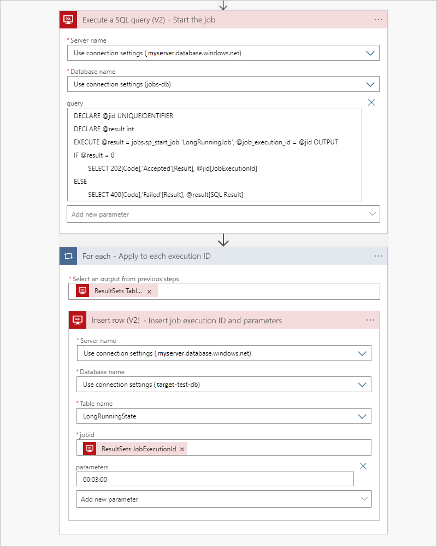
Task: Remove ResultSets Table token from output field
Action: (149, 292)
